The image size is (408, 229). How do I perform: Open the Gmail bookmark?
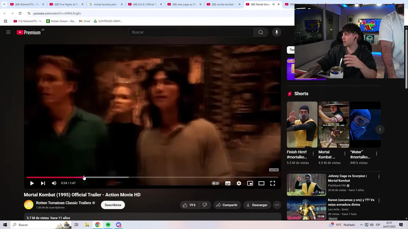pyautogui.click(x=84, y=21)
